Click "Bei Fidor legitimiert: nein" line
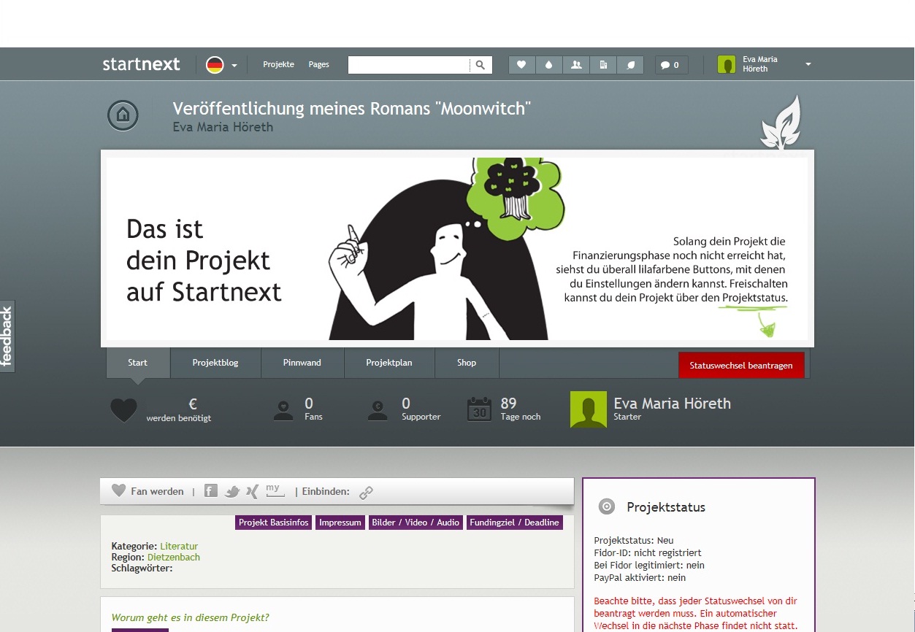 (649, 565)
